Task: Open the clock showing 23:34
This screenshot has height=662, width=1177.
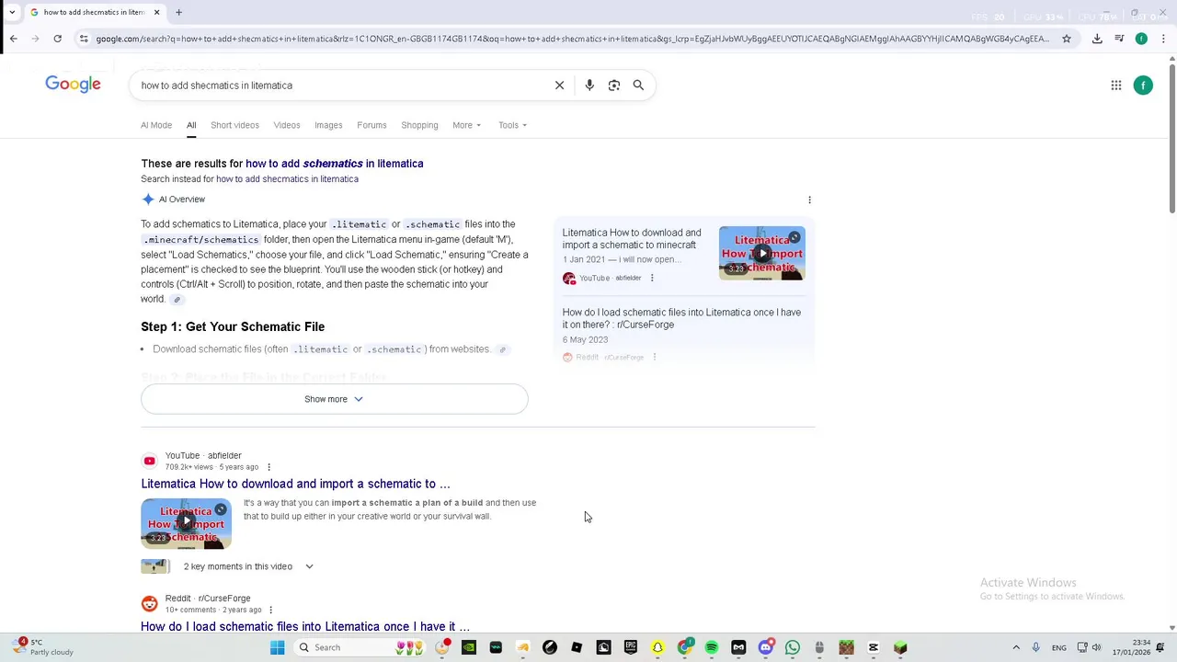Action: (1131, 647)
